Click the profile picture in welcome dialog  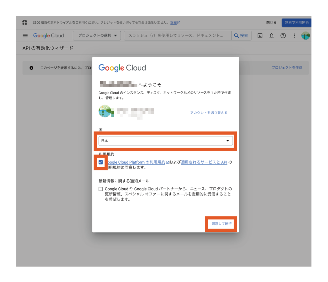click(x=105, y=111)
